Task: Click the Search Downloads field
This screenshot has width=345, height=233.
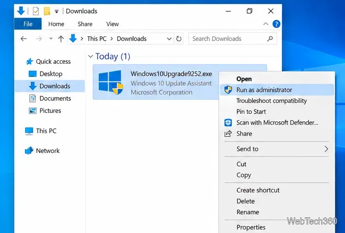Action: (233, 39)
